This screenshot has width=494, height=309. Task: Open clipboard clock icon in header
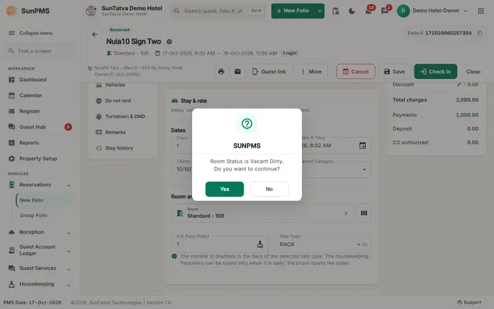pos(336,11)
